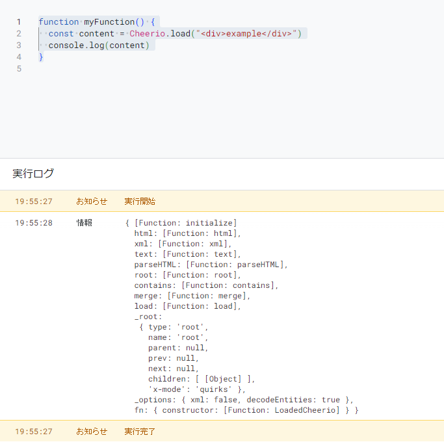Click 'children: [ [Object] ]' log line

[202, 379]
